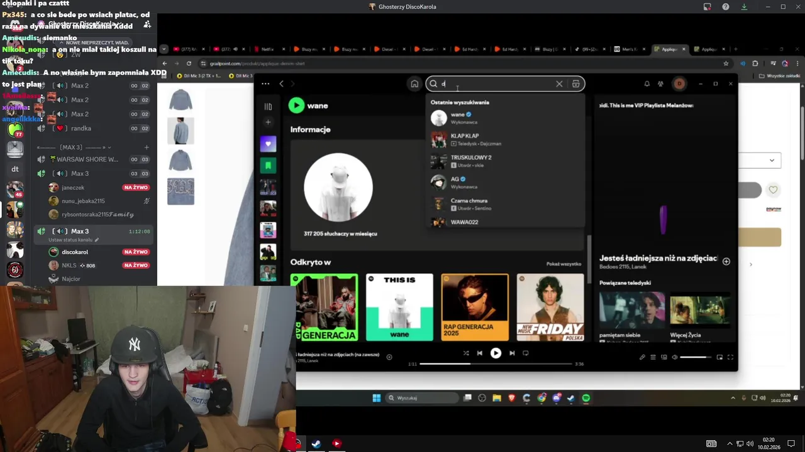Image resolution: width=805 pixels, height=452 pixels.
Task: Toggle lyrics microphone icon
Action: (642, 357)
